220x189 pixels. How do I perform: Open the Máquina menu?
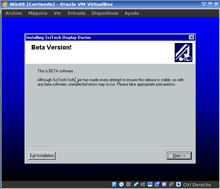pyautogui.click(x=37, y=13)
